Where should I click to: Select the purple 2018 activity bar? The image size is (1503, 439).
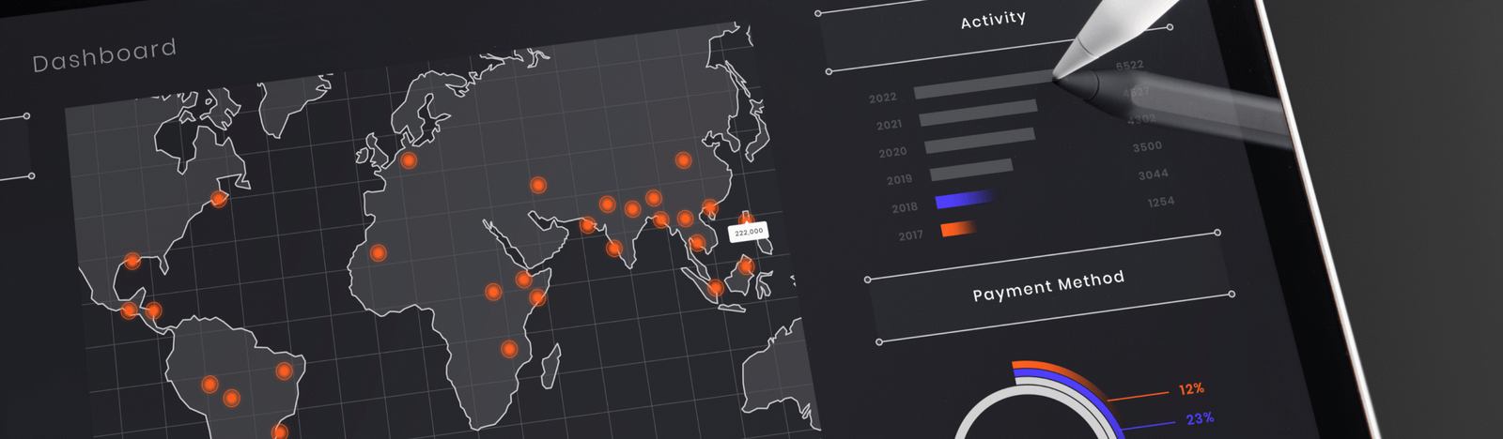click(964, 200)
